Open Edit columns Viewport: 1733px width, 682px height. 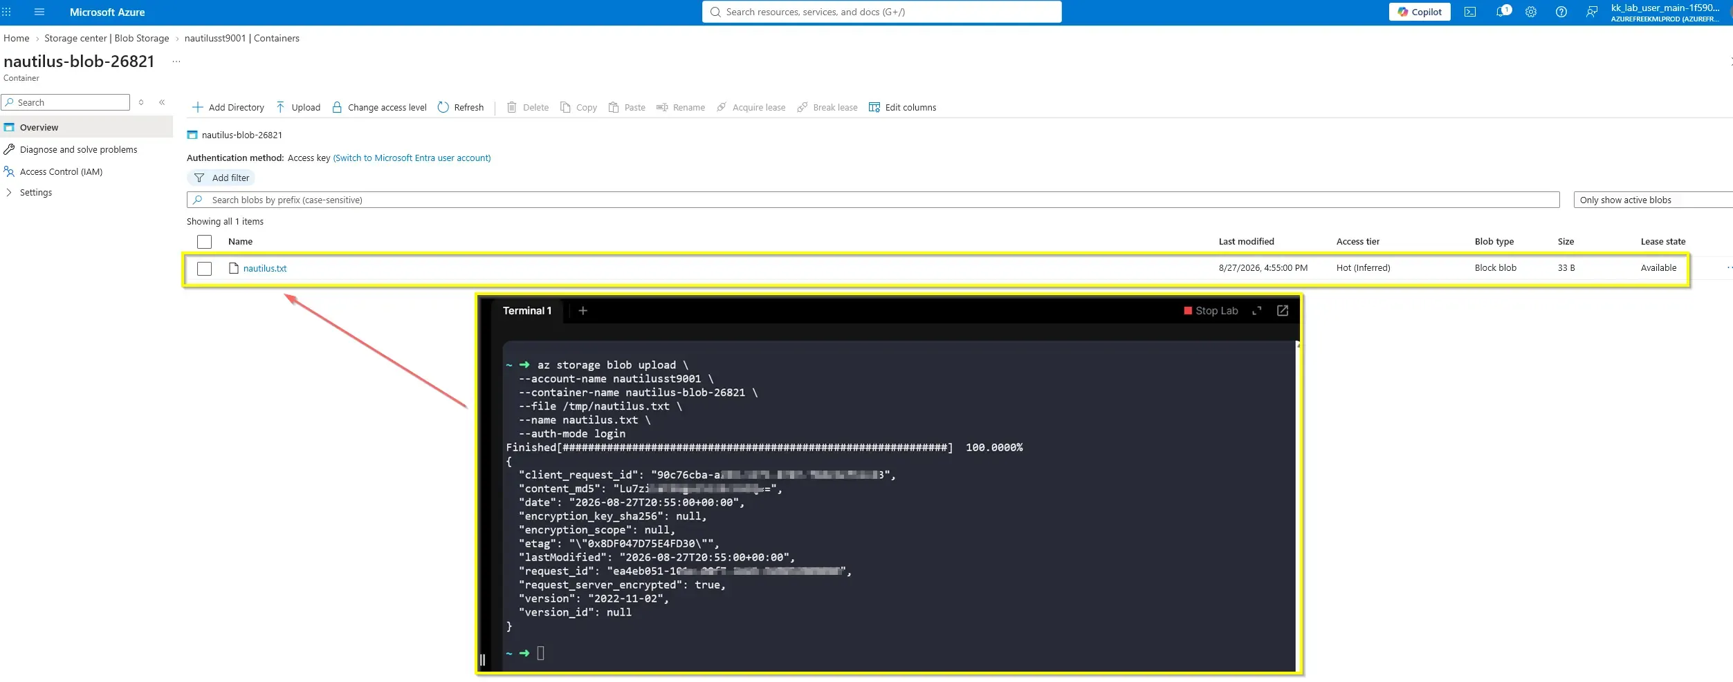tap(903, 107)
